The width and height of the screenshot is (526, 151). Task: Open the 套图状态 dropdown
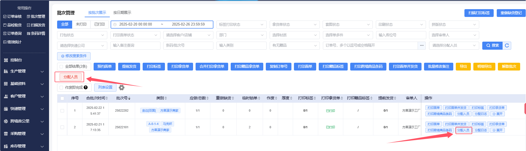(x=347, y=24)
